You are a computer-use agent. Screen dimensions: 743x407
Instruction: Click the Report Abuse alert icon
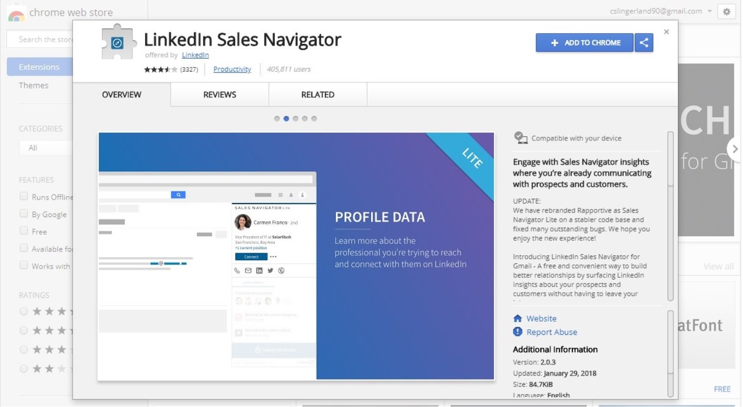coord(518,332)
